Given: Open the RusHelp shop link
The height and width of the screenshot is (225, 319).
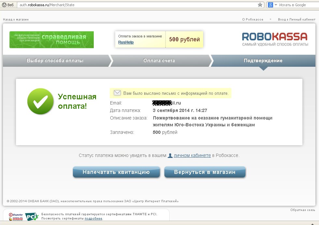Looking at the screenshot, I should [x=126, y=42].
